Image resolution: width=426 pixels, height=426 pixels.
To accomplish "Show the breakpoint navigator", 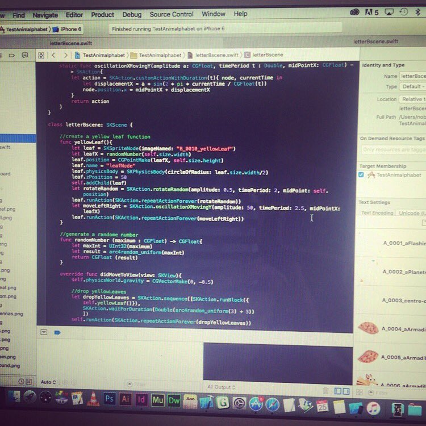I will (x=12, y=56).
